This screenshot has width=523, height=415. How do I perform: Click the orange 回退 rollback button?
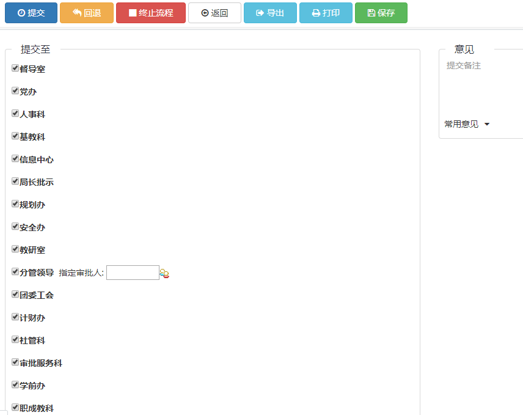(87, 13)
